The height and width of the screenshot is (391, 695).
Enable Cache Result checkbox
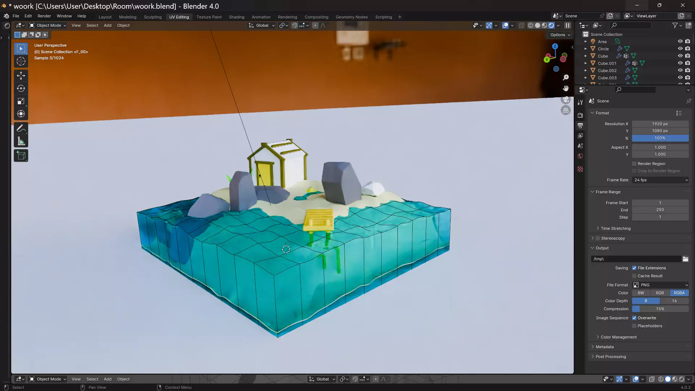634,276
